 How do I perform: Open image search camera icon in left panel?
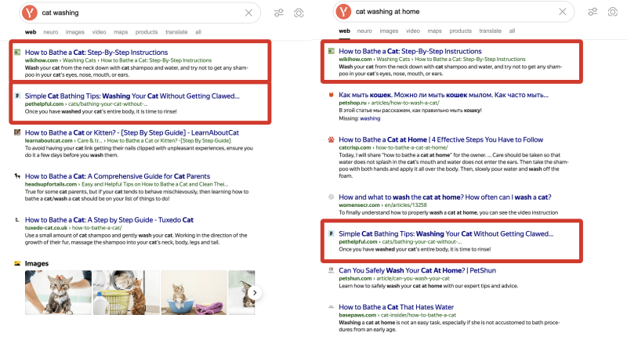299,13
